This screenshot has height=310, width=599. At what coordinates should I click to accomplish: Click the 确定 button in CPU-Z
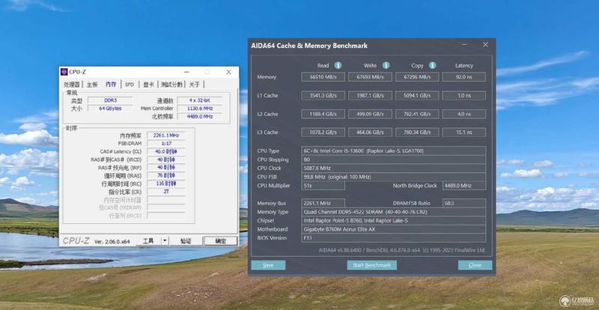point(221,241)
